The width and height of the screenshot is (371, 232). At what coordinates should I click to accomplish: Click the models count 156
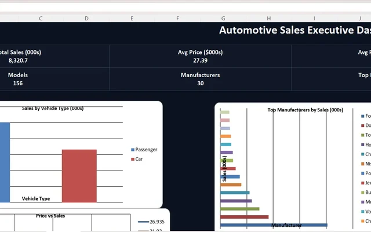[x=18, y=84]
